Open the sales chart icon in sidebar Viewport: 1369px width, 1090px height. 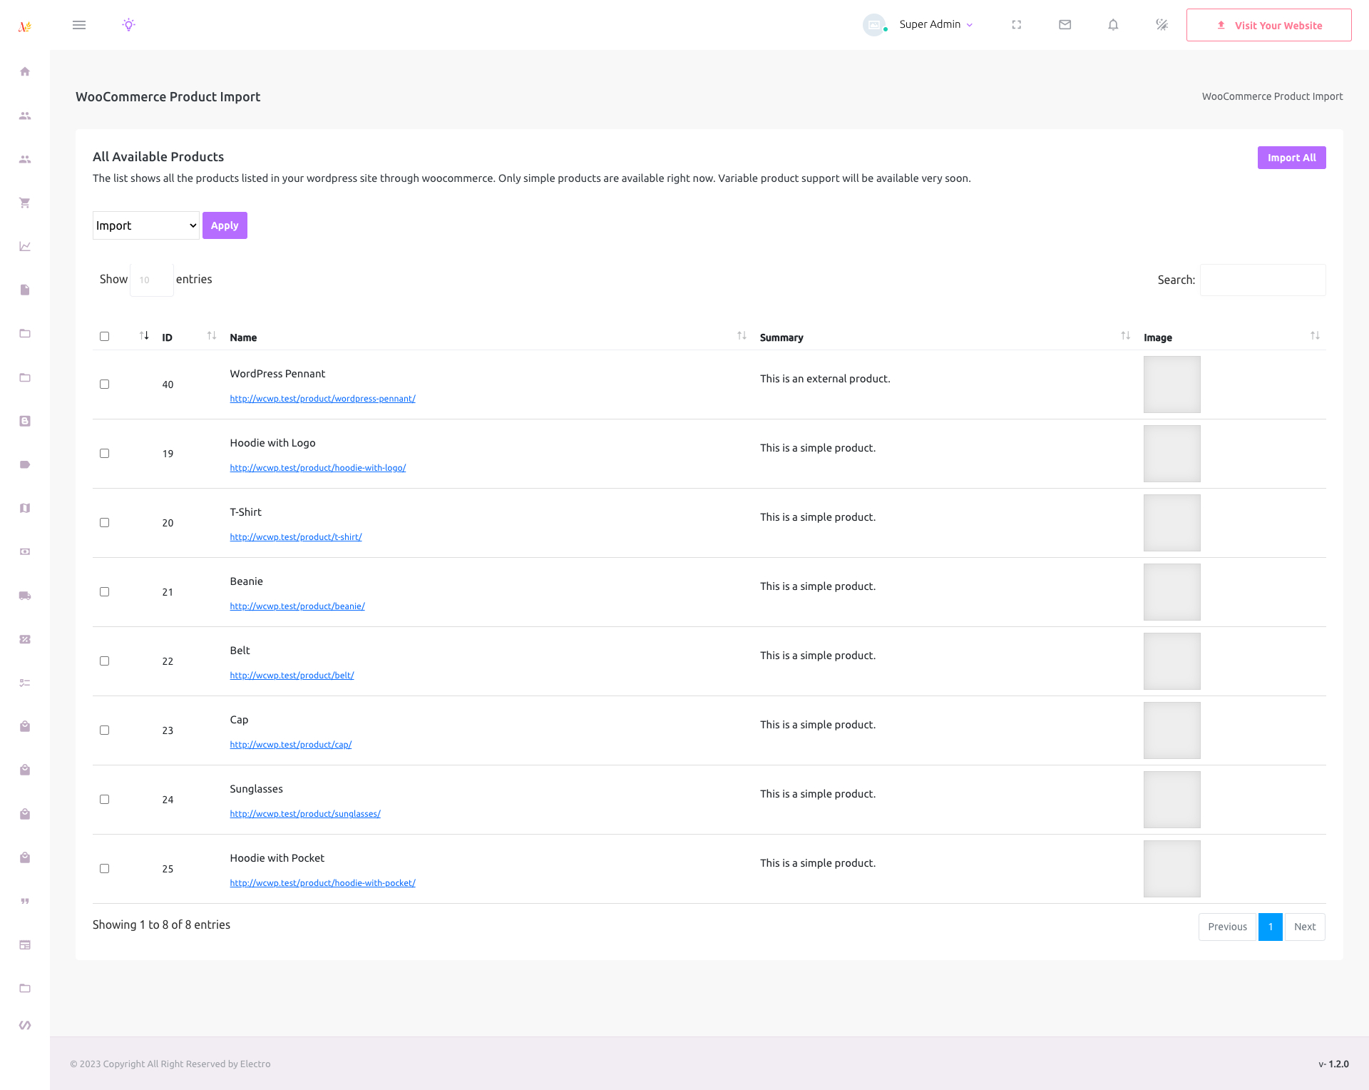point(25,246)
